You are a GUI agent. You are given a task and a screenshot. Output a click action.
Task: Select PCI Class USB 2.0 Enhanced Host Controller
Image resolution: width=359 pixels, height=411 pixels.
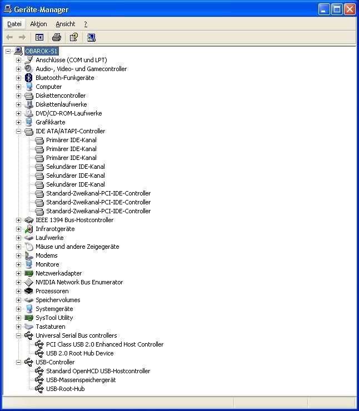(104, 344)
